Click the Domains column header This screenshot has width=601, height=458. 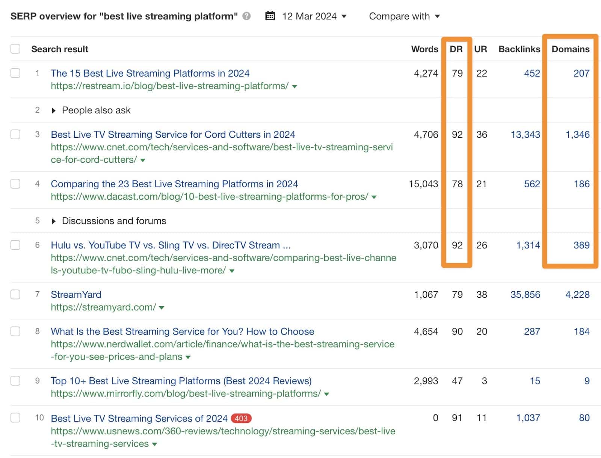(570, 49)
